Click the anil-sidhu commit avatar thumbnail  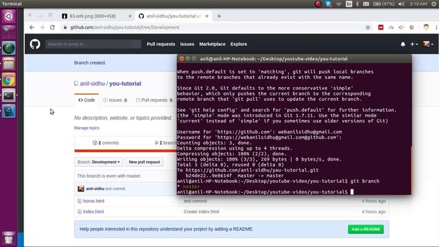click(x=81, y=189)
